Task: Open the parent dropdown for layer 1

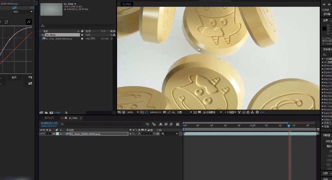Action: coord(170,134)
